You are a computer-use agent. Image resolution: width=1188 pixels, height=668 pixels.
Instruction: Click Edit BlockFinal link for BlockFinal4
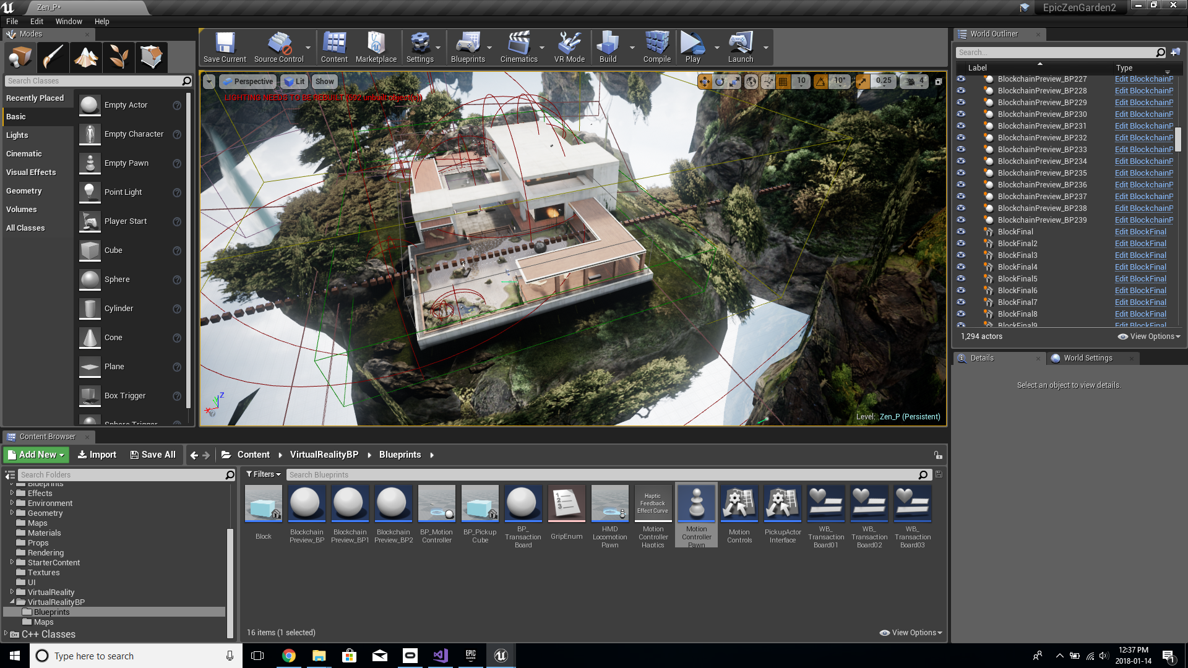tap(1140, 267)
